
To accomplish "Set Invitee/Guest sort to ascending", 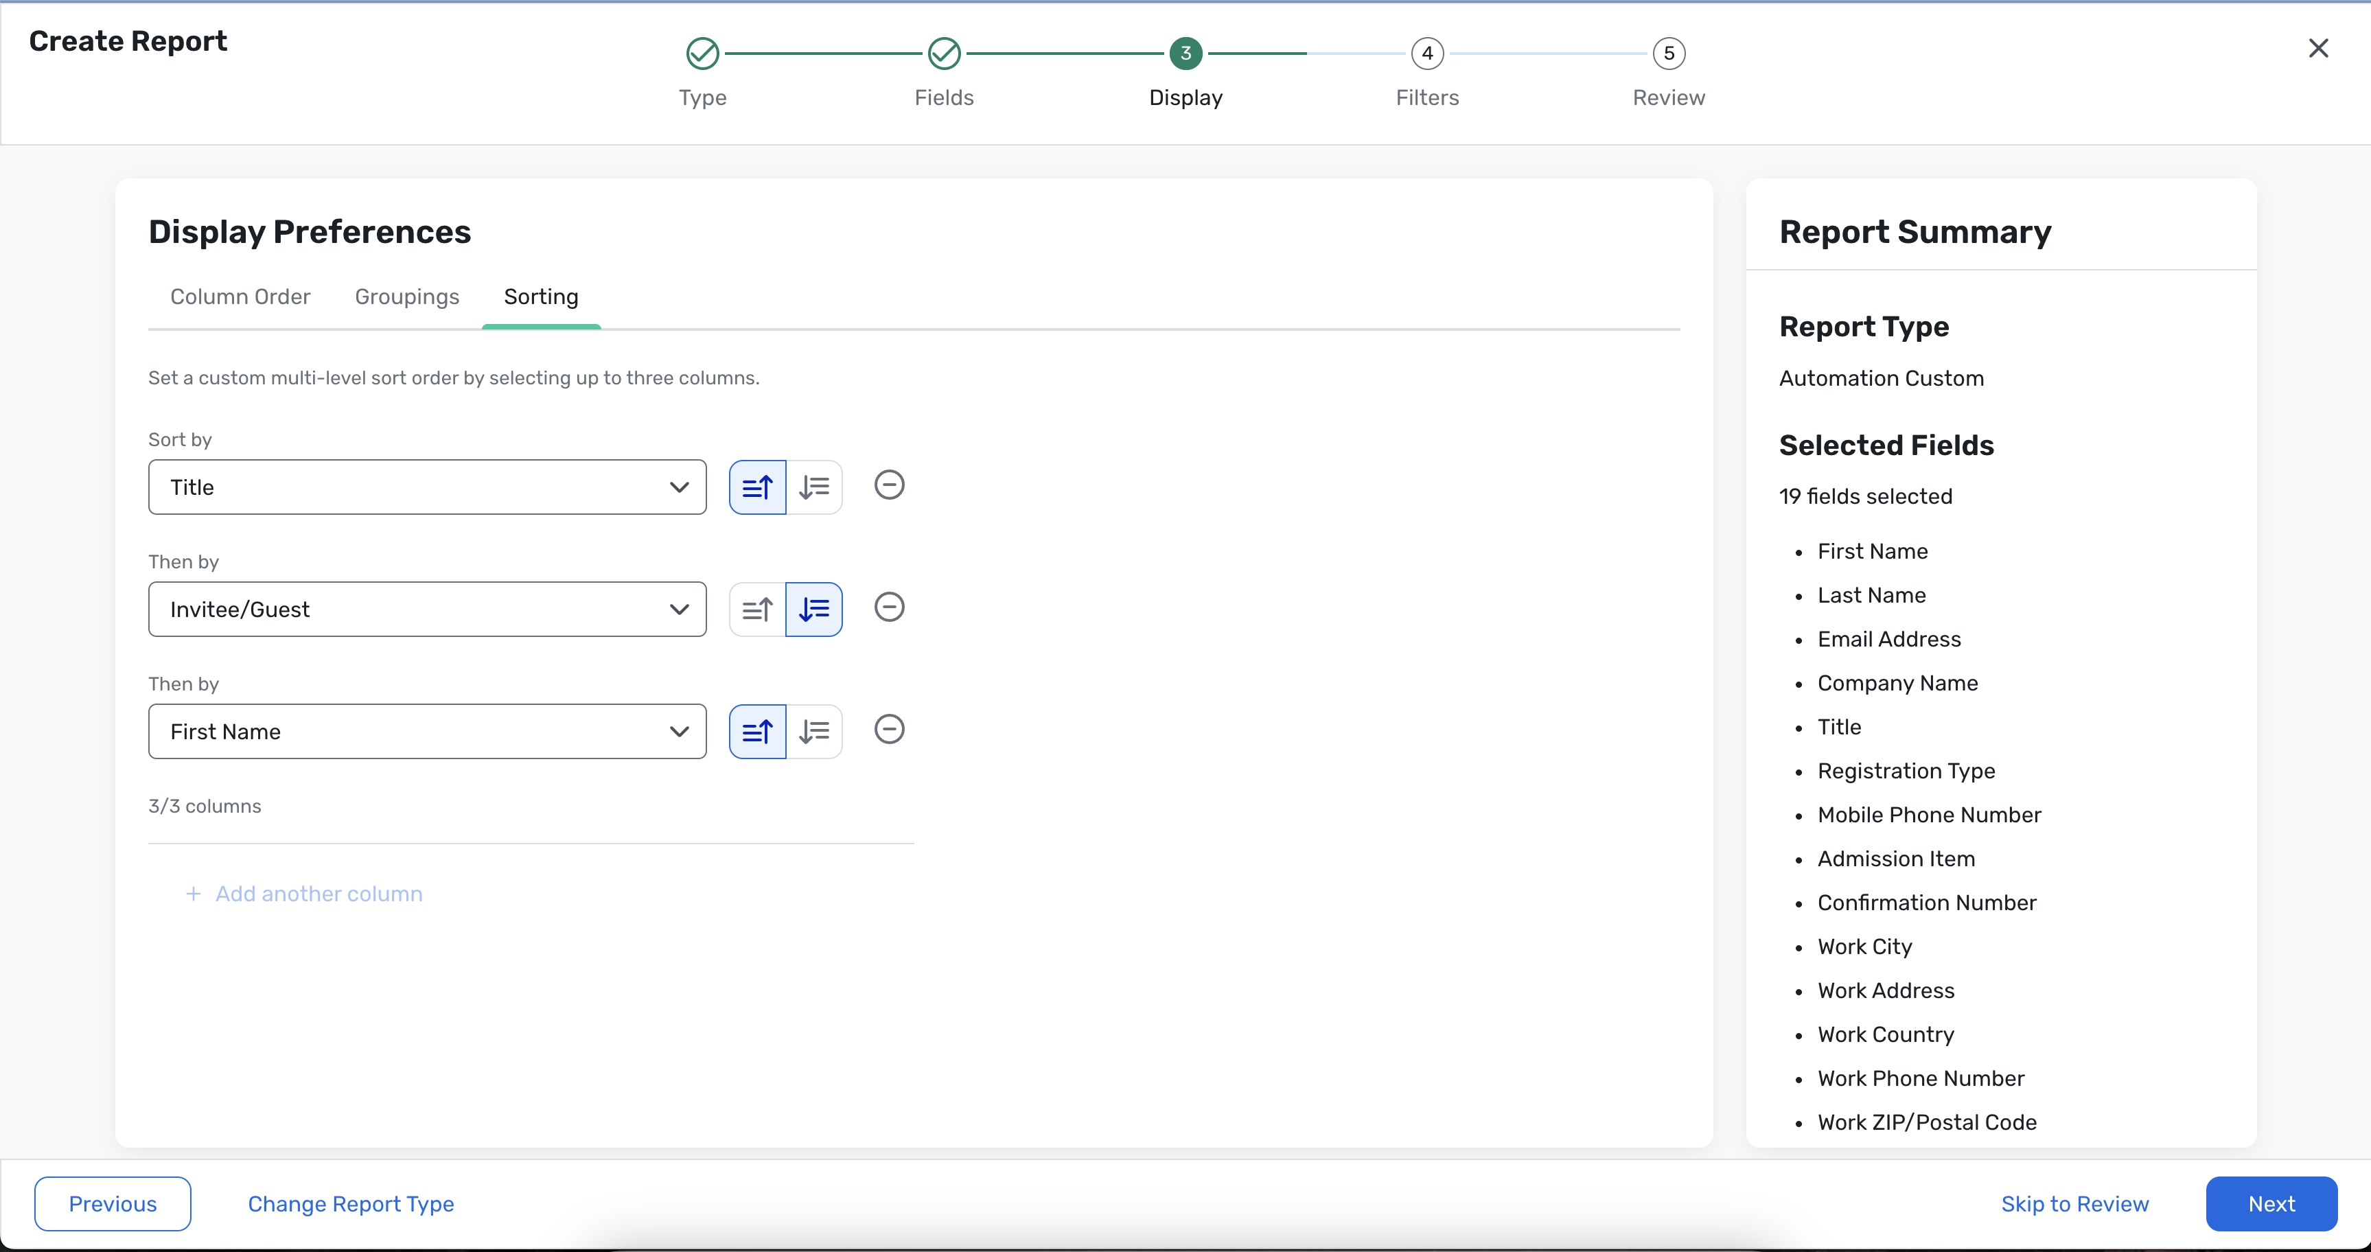I will coord(756,610).
